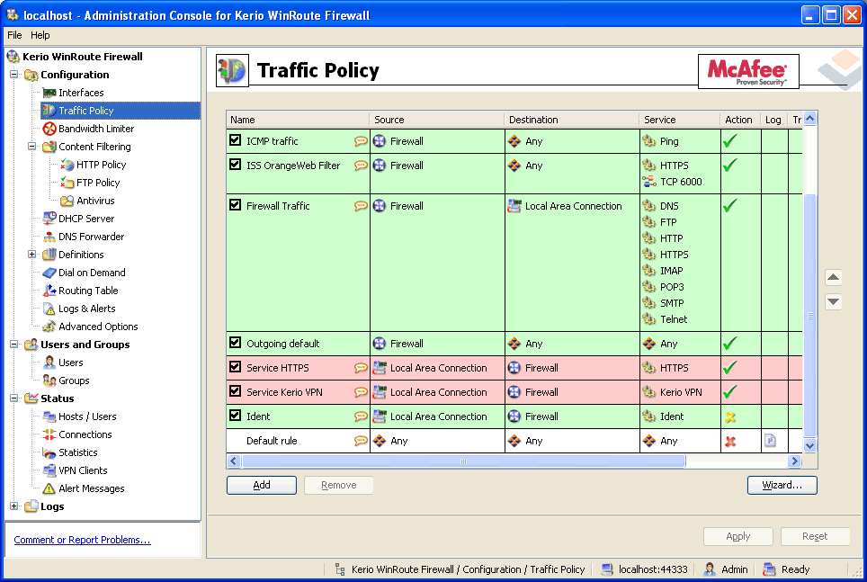The image size is (867, 582).
Task: Sort by the Name column header
Action: tap(298, 120)
